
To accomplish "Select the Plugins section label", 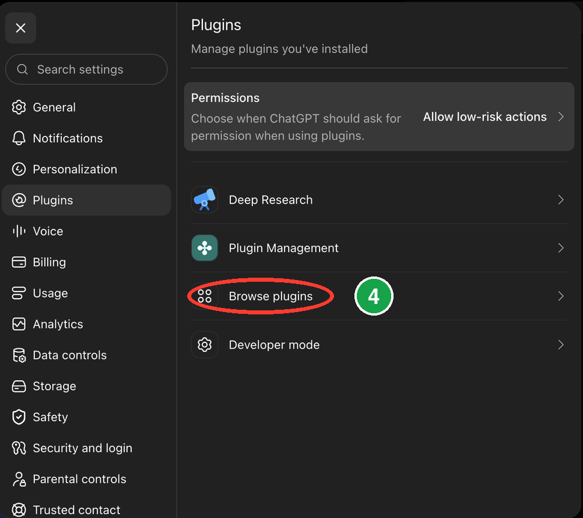I will [53, 200].
